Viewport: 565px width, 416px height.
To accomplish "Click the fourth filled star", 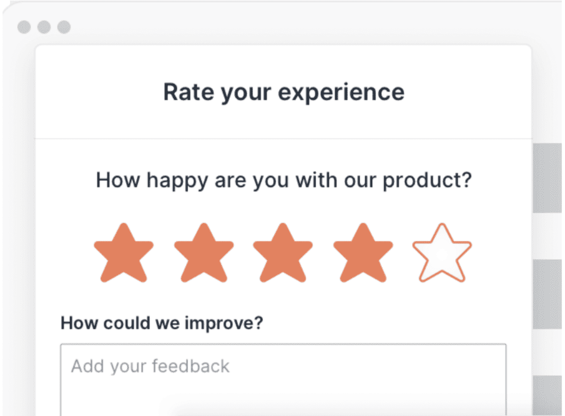I will tap(363, 253).
